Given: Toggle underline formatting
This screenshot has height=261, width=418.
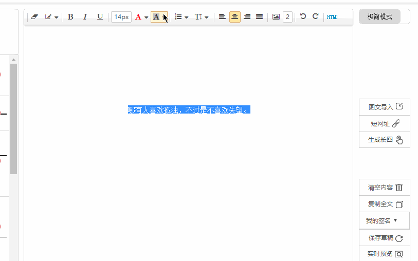Looking at the screenshot, I should (100, 17).
